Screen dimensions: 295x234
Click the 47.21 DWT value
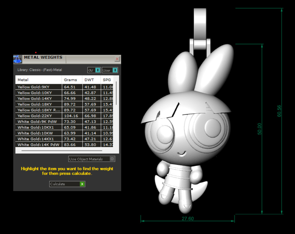click(x=90, y=139)
